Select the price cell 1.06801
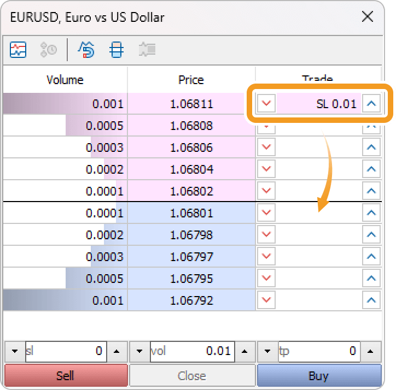 (x=191, y=213)
